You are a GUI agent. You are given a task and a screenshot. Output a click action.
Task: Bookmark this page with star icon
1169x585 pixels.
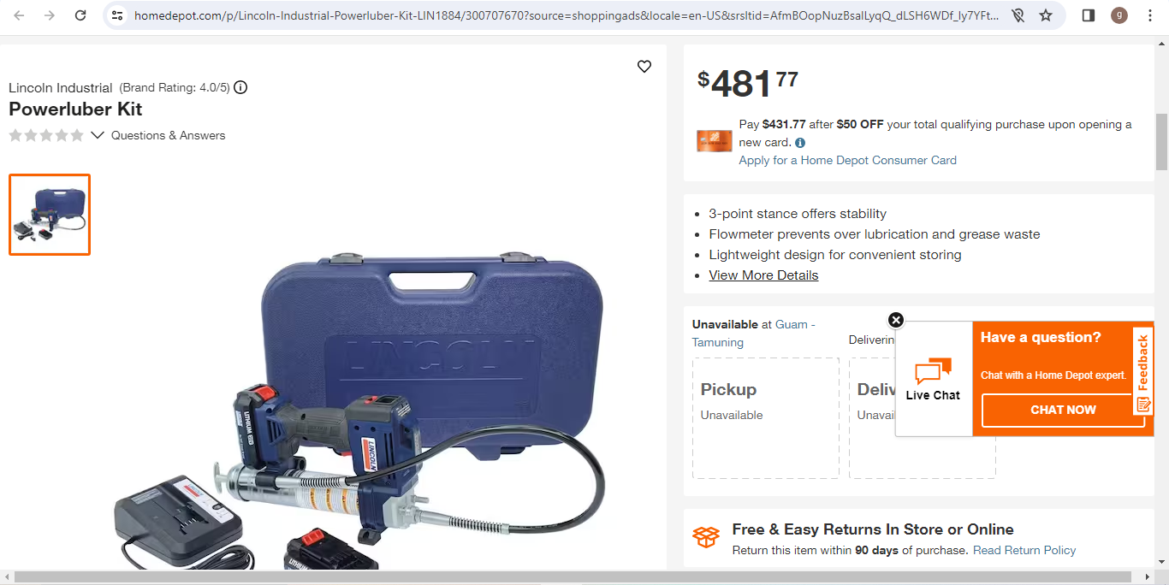click(x=1045, y=15)
